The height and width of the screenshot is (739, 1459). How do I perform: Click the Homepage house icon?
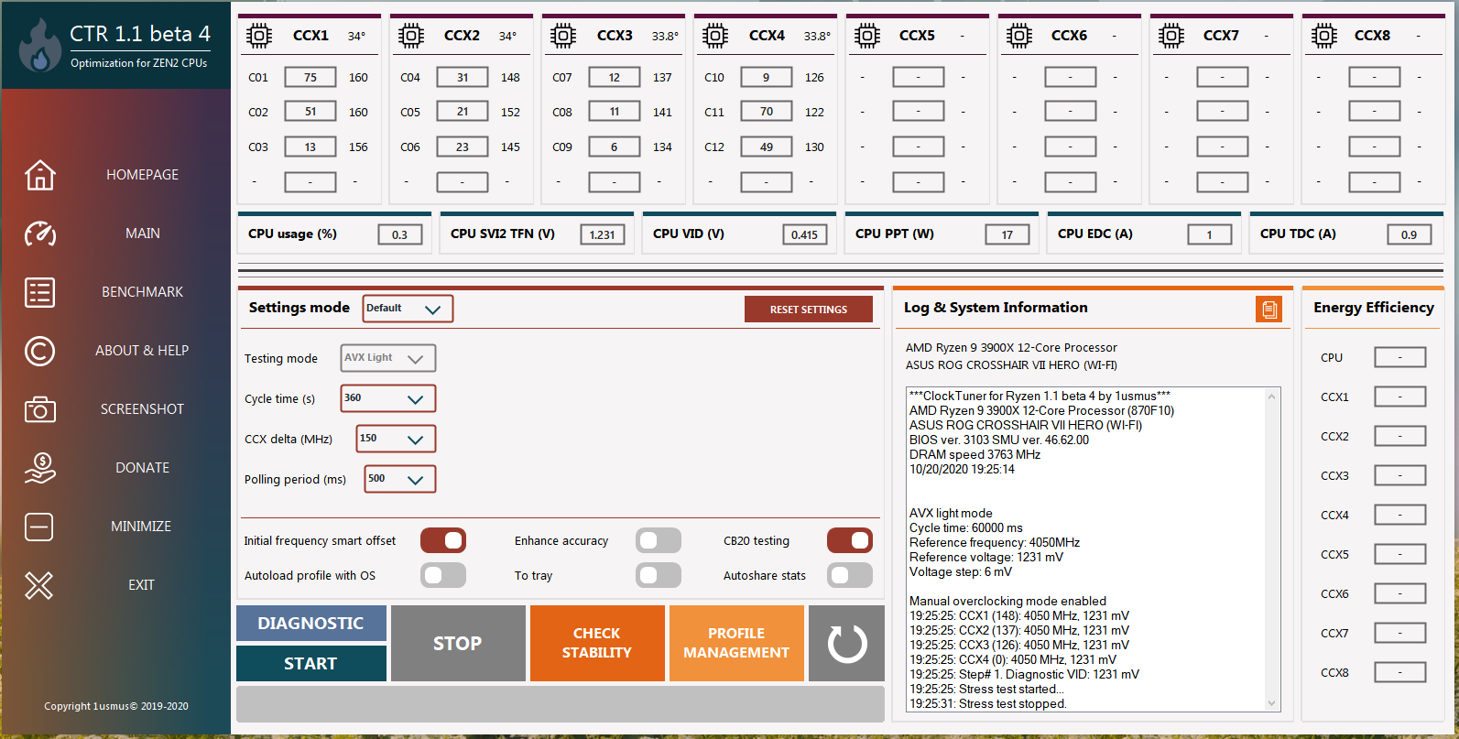pos(39,175)
